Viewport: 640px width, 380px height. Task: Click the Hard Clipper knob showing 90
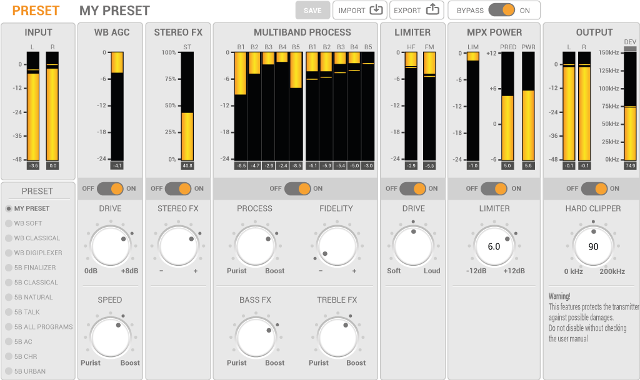pos(593,246)
